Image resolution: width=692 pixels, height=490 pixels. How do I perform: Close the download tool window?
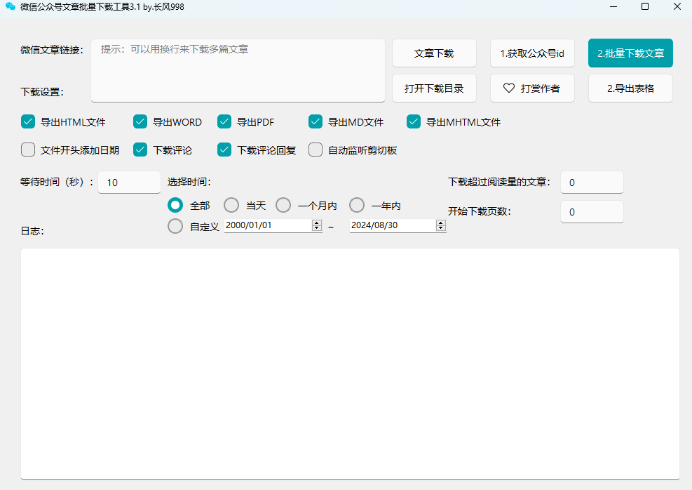(677, 6)
